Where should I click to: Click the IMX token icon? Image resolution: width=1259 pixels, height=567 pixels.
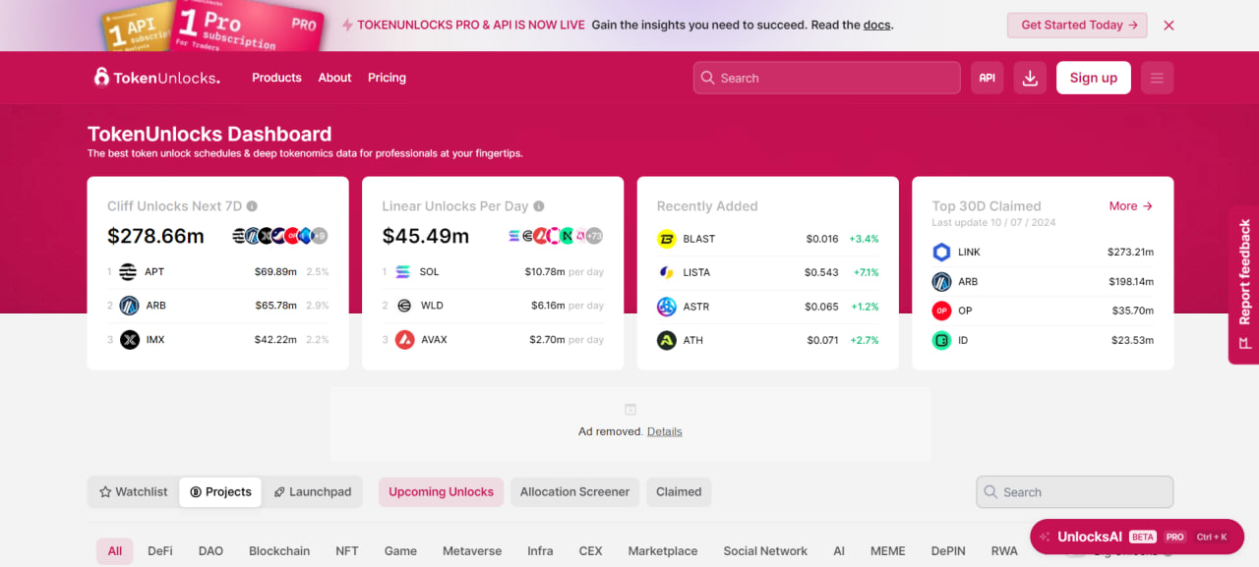pyautogui.click(x=129, y=340)
